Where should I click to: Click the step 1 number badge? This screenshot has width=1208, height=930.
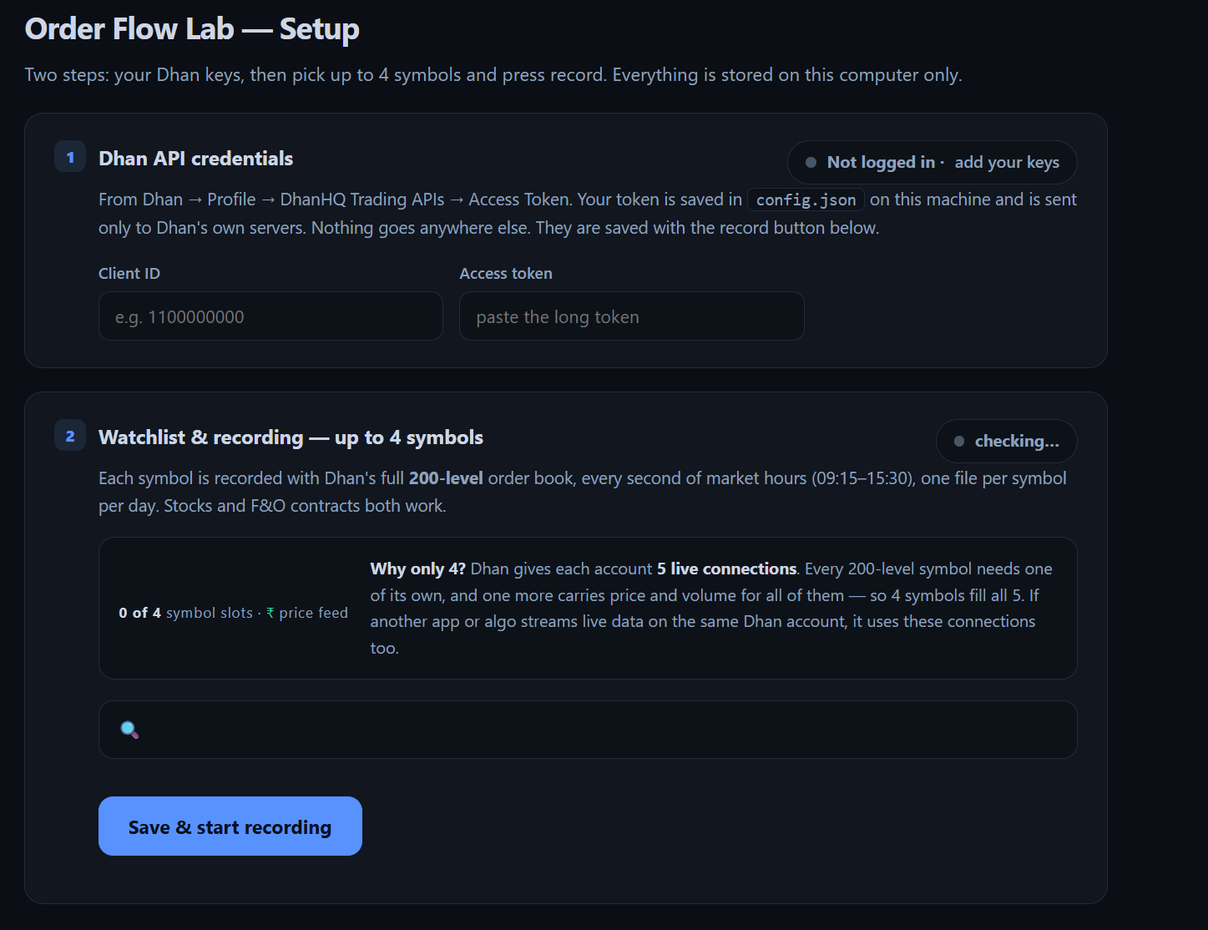tap(70, 157)
